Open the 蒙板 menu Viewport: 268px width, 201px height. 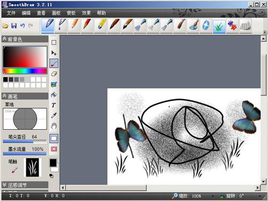click(71, 13)
